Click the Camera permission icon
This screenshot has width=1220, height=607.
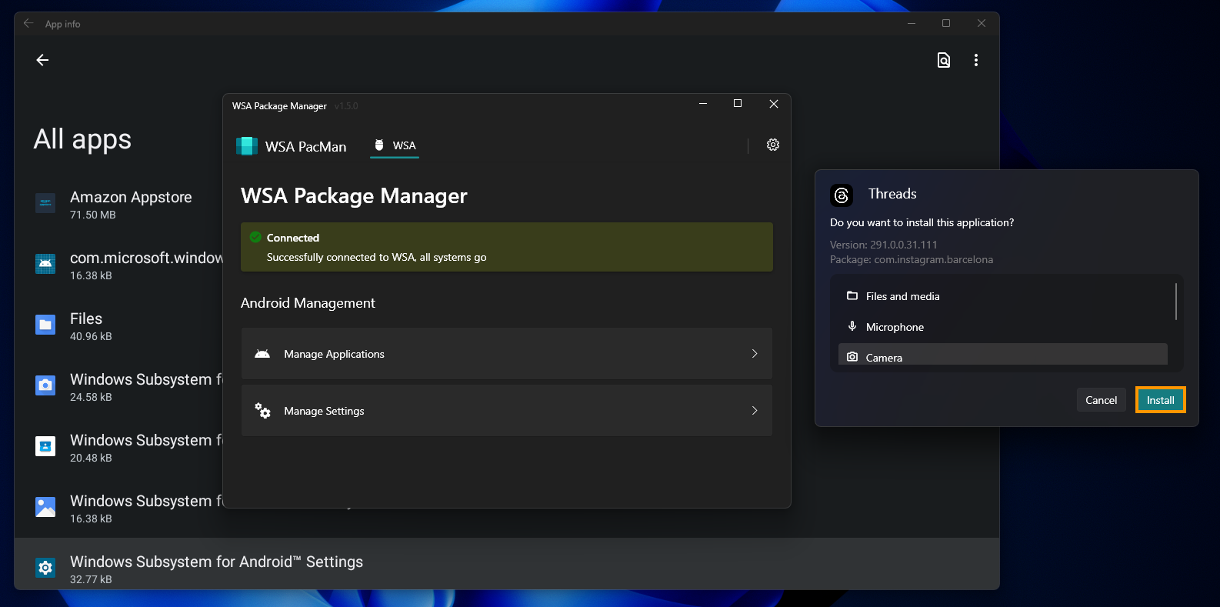pyautogui.click(x=852, y=357)
